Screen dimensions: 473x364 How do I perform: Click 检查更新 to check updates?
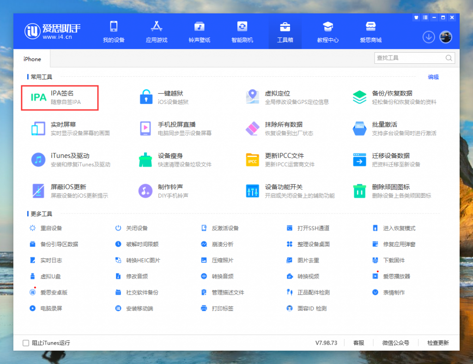(x=437, y=343)
